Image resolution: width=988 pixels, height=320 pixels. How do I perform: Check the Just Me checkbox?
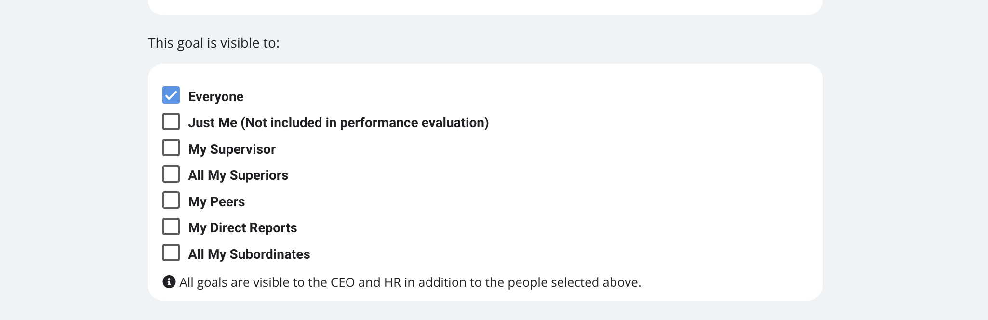(x=171, y=121)
